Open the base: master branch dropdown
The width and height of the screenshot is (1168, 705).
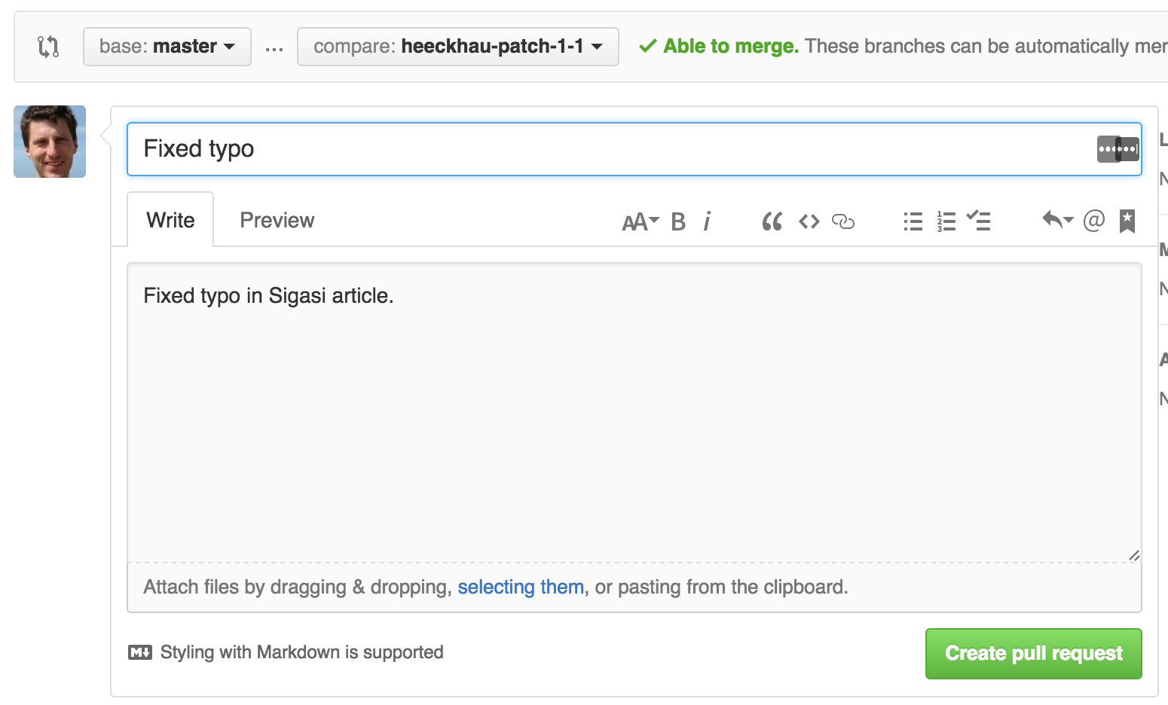pyautogui.click(x=167, y=47)
